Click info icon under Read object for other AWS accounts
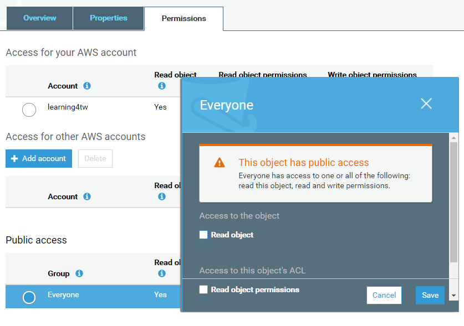 [x=162, y=196]
